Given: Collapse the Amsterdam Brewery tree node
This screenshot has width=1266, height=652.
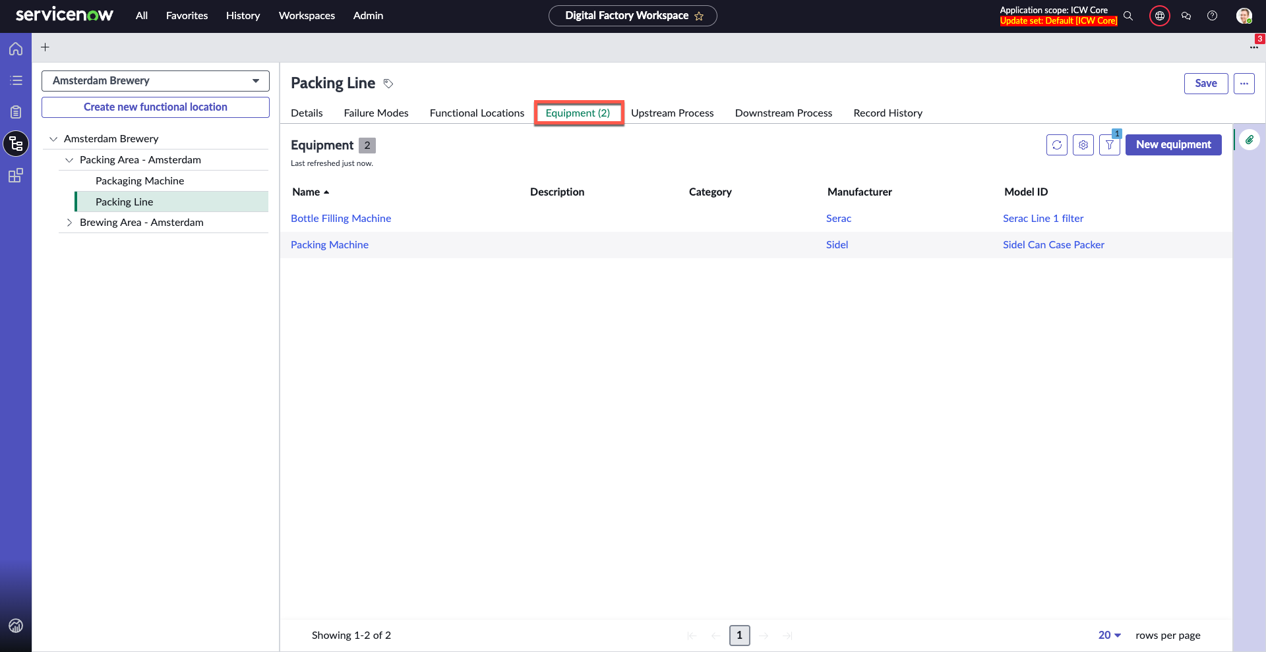Looking at the screenshot, I should [53, 139].
